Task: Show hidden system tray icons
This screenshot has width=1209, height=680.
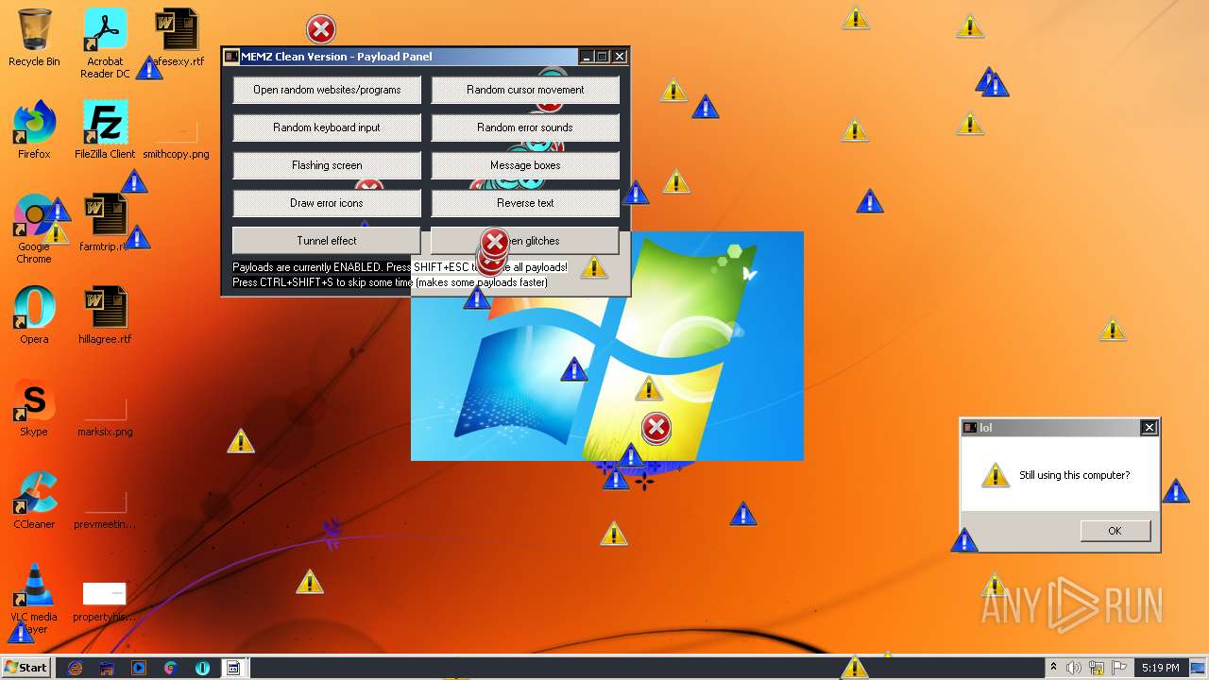Action: click(1053, 668)
